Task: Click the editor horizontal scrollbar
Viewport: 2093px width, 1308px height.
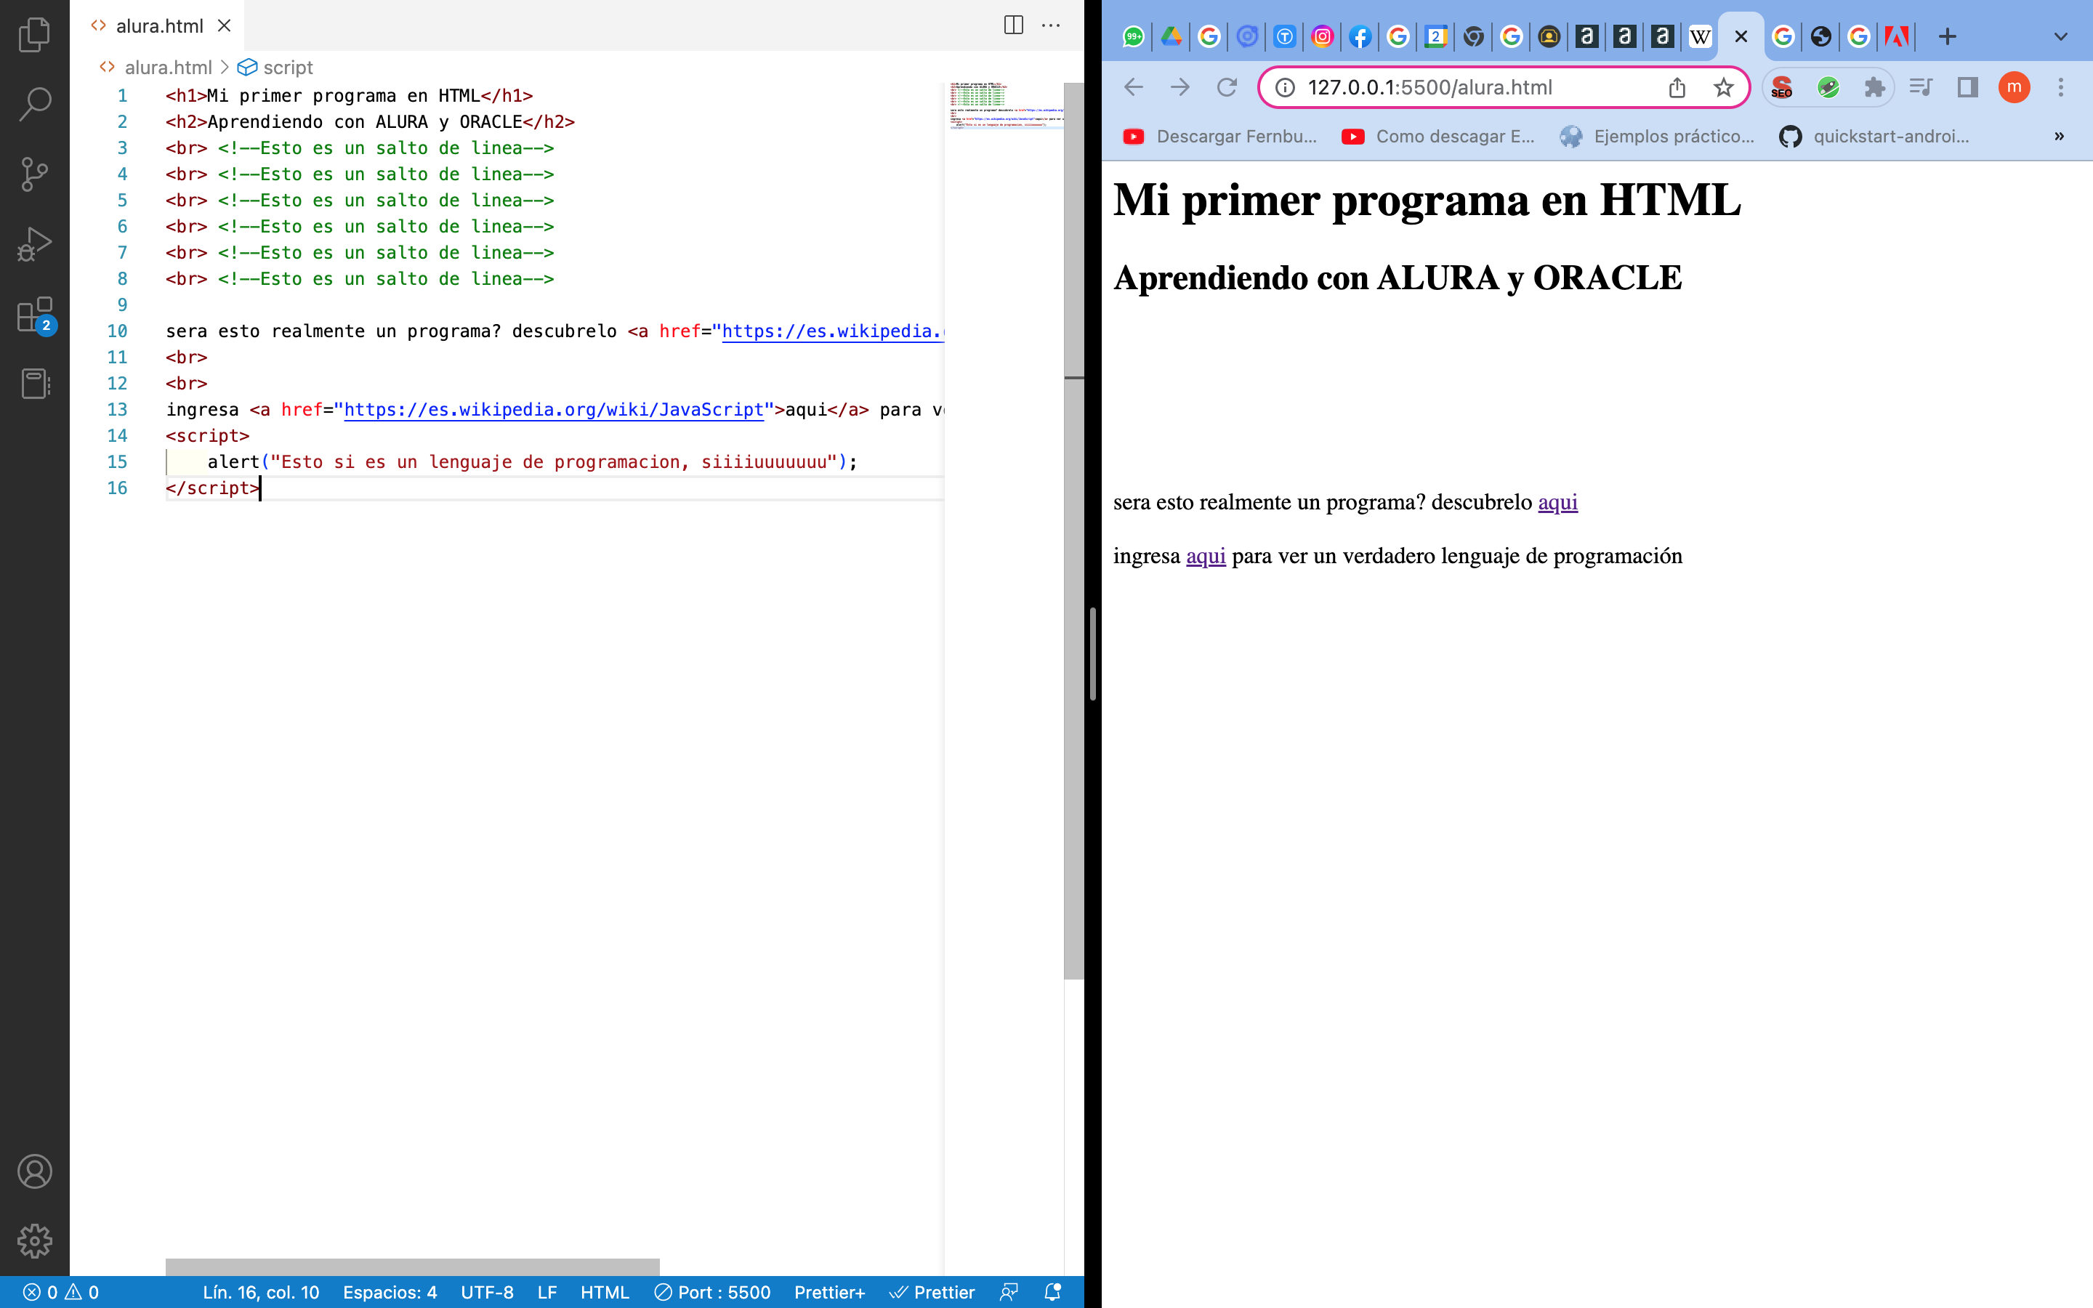Action: [413, 1267]
